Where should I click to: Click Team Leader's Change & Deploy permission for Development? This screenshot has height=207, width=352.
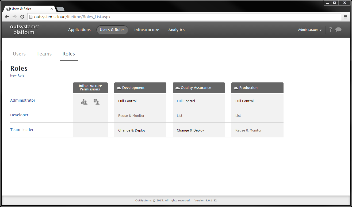click(x=132, y=130)
